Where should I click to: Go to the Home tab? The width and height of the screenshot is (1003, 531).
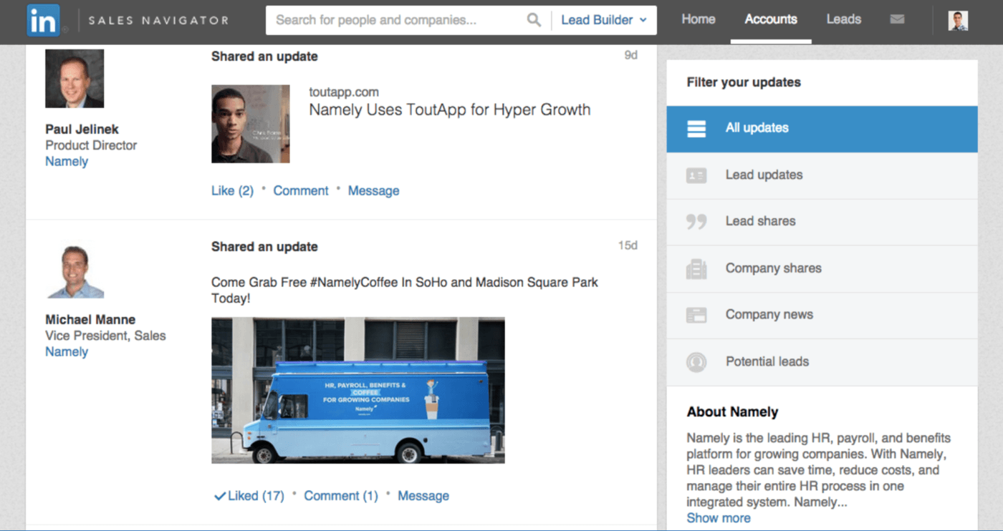699,19
